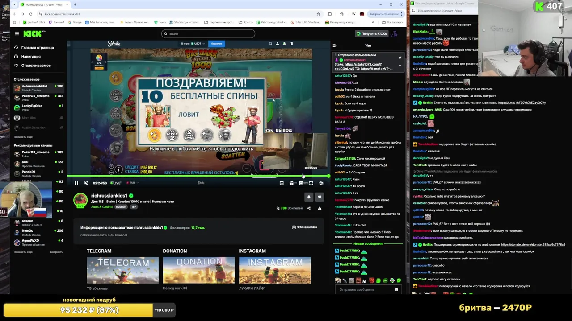Open Kick hamburger sidebar menu

(x=17, y=33)
